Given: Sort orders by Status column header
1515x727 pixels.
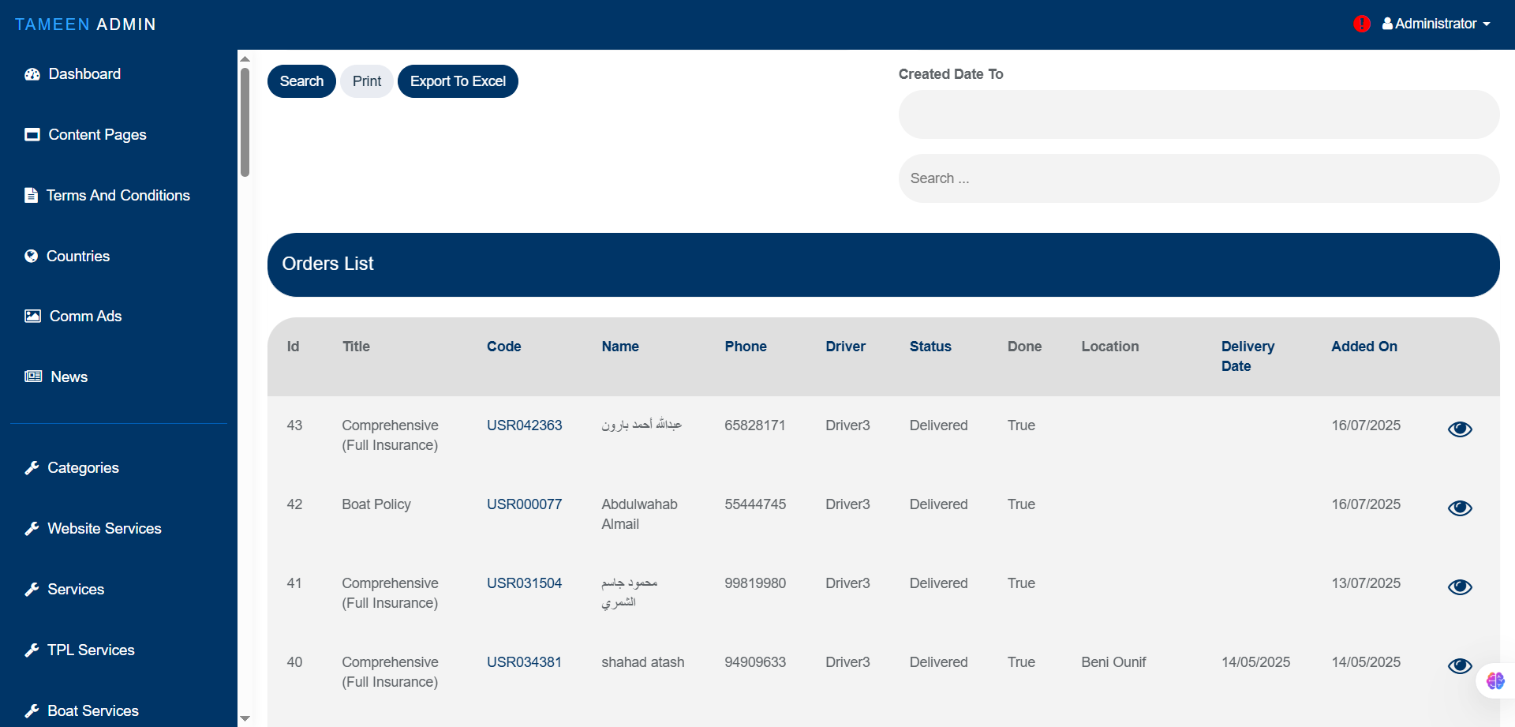Looking at the screenshot, I should 930,347.
